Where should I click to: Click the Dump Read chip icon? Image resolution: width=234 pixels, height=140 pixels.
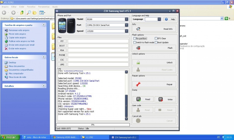click(x=138, y=99)
